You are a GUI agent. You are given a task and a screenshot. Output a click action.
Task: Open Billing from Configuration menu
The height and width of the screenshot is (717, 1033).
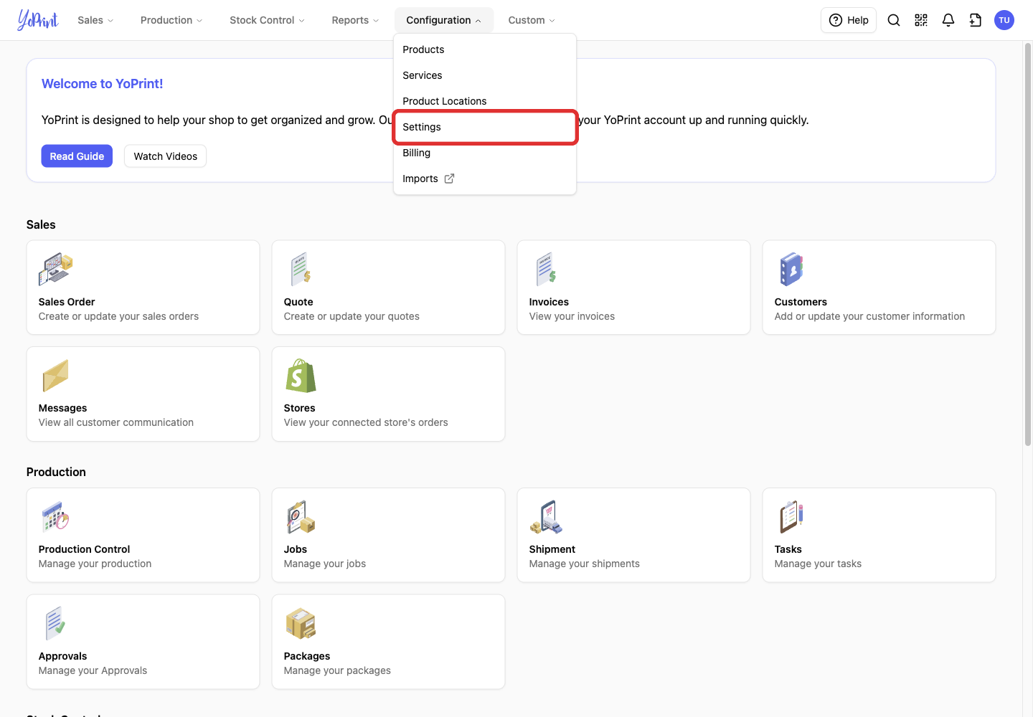(485, 153)
